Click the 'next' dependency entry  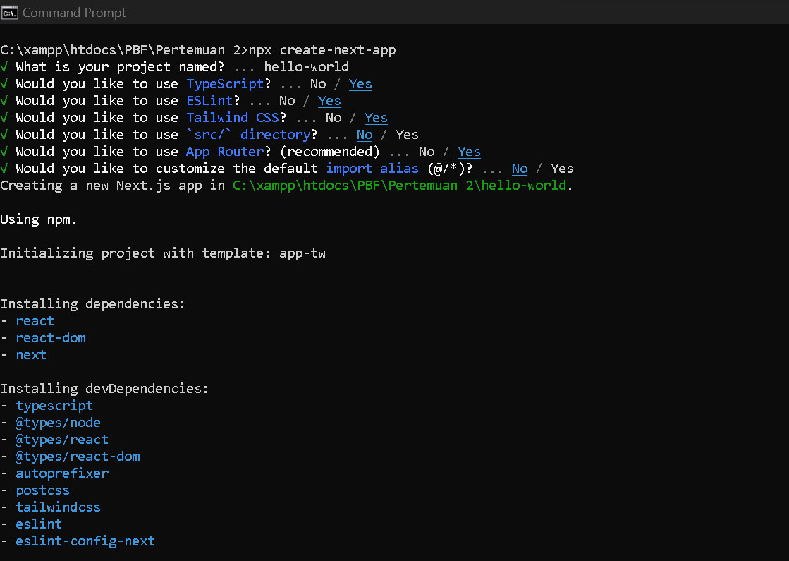click(x=31, y=355)
